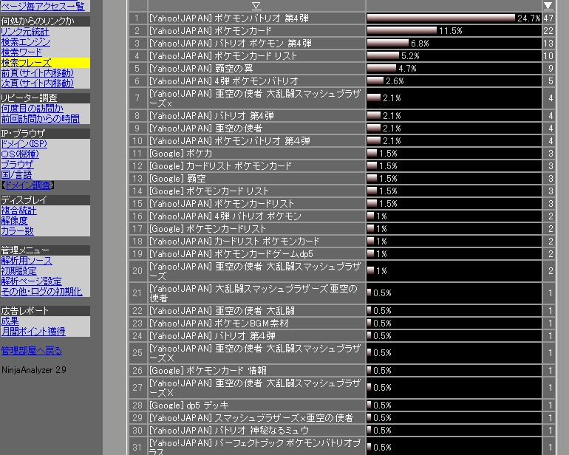Open 月間ポイント獲得 link
This screenshot has width=569, height=455.
coord(33,331)
